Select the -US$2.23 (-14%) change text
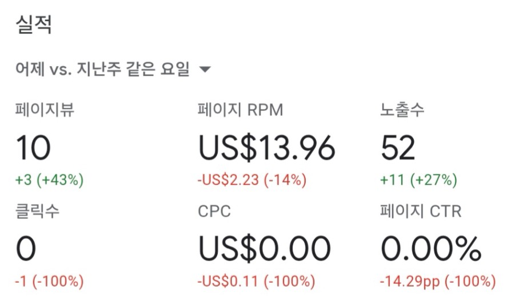This screenshot has height=305, width=511. click(x=252, y=180)
